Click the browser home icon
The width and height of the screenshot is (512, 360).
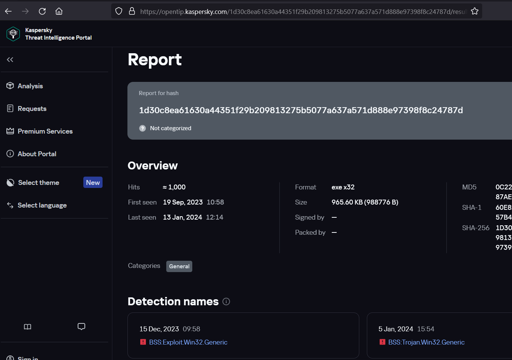pos(59,11)
